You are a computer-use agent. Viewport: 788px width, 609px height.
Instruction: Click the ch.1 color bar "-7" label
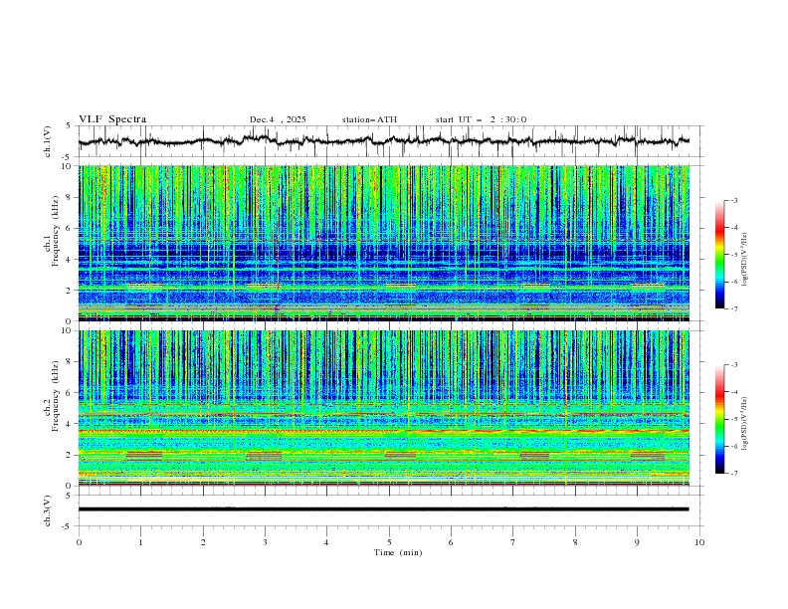coord(734,308)
